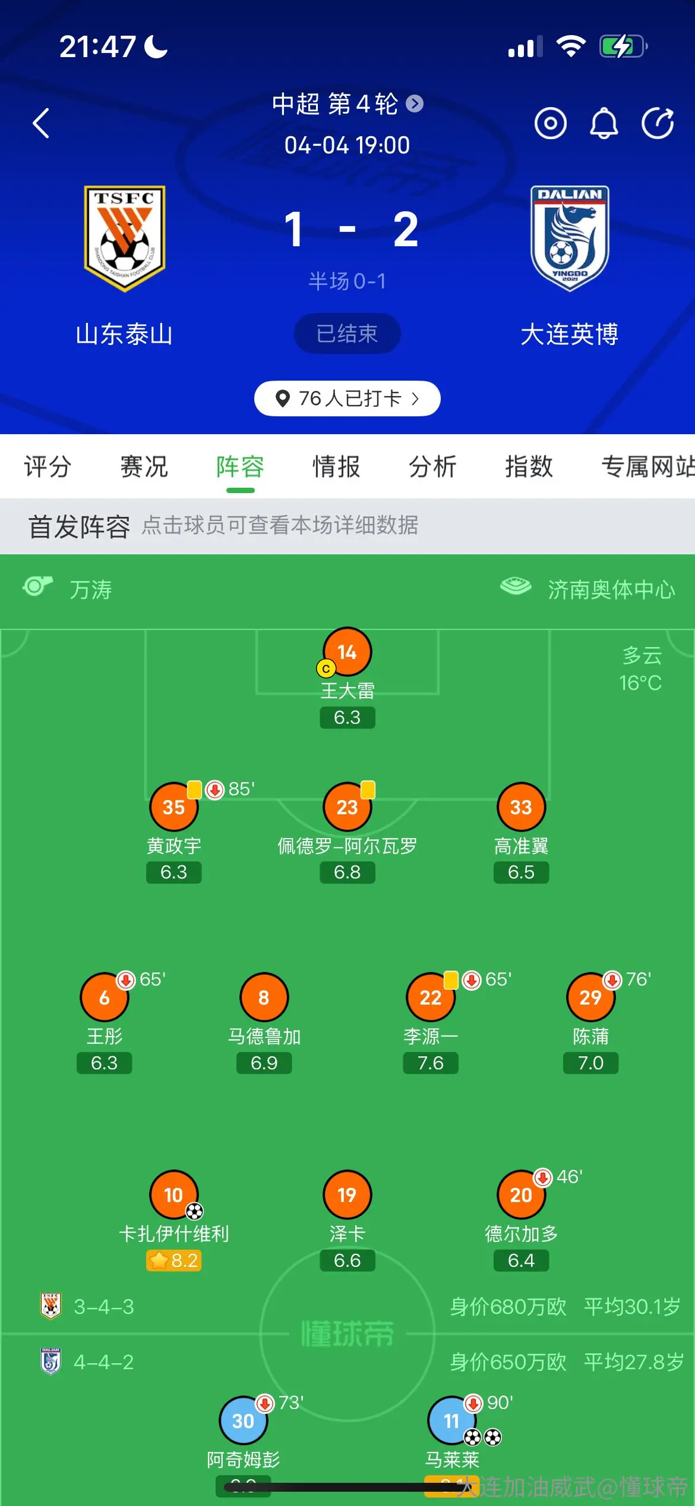Open Dalian Yingbo team crest
Image resolution: width=695 pixels, height=1506 pixels.
click(570, 239)
